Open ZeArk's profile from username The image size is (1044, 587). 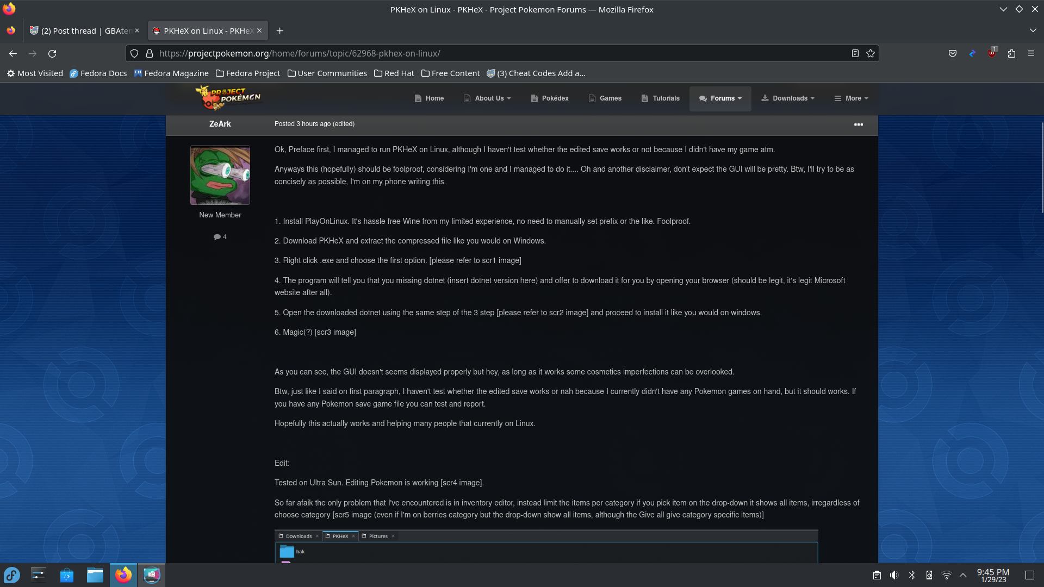click(220, 124)
